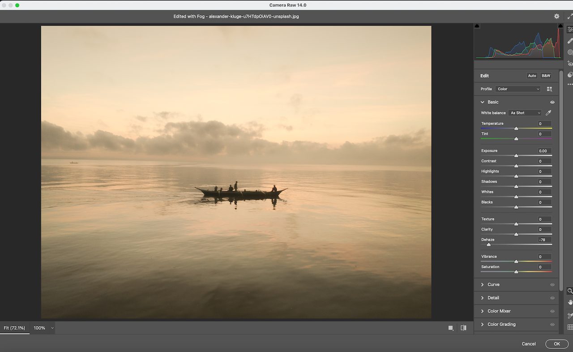Click the Exposure slider handle

[x=516, y=156]
